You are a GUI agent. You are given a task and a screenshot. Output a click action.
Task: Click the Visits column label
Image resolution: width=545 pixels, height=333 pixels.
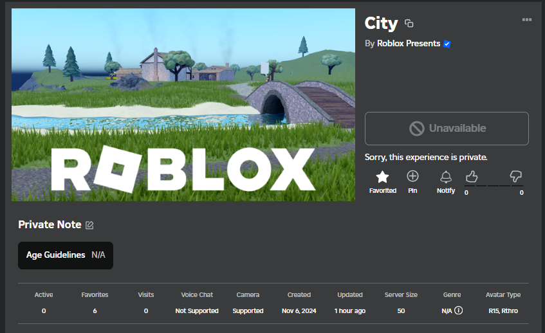(146, 295)
